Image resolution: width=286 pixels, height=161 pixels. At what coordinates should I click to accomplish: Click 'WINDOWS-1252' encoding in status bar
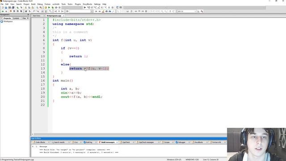tap(192, 160)
